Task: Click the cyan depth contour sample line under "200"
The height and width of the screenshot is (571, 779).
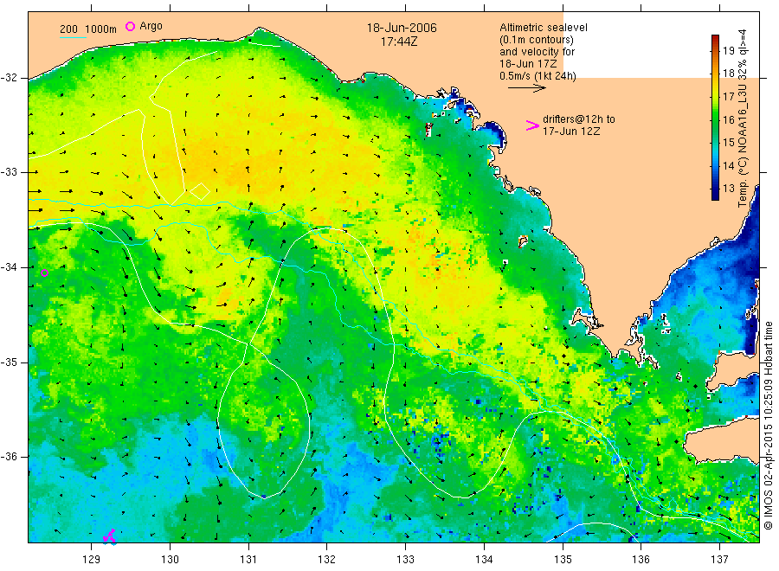Action: tap(73, 37)
